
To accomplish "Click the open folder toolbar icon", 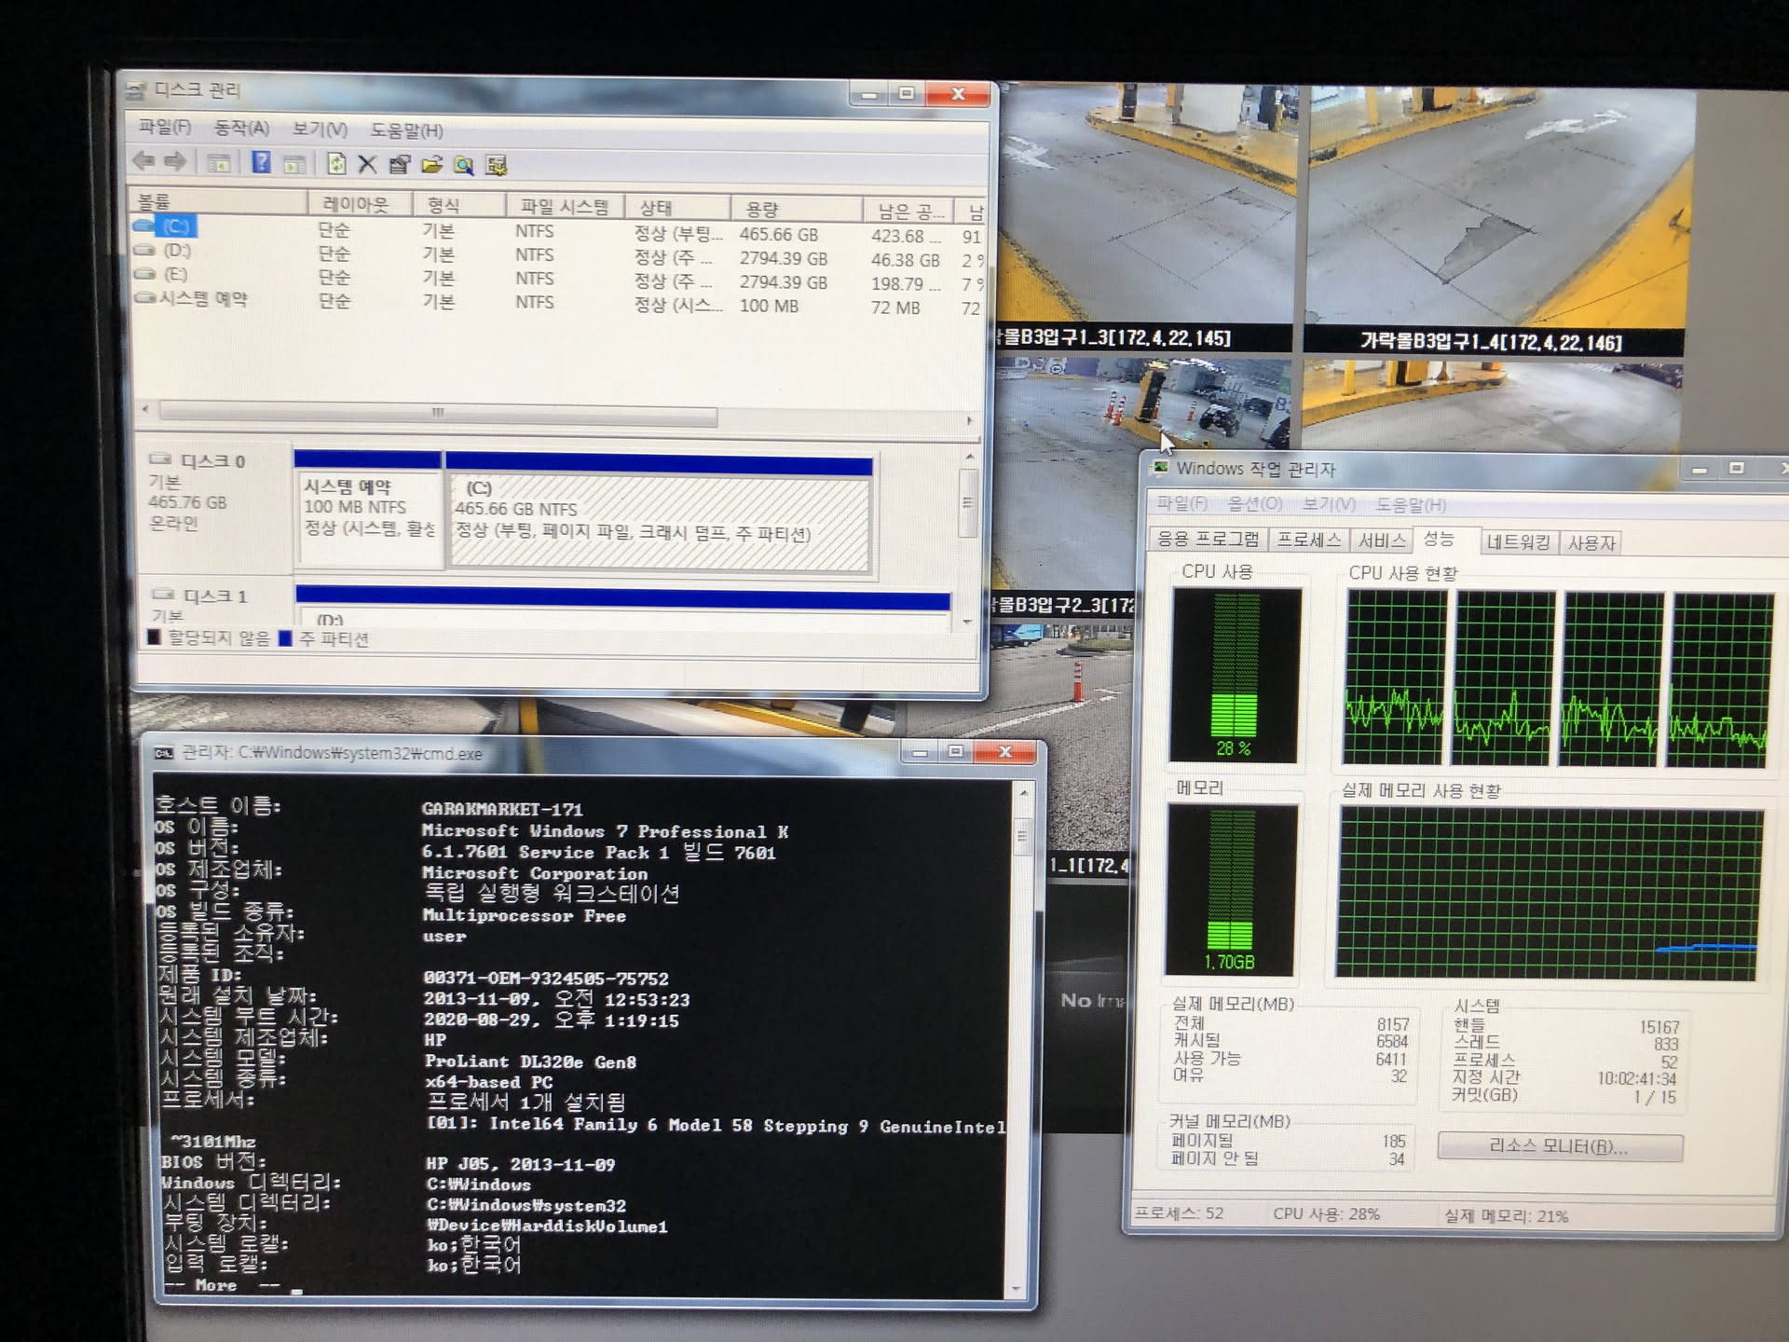I will [x=431, y=165].
